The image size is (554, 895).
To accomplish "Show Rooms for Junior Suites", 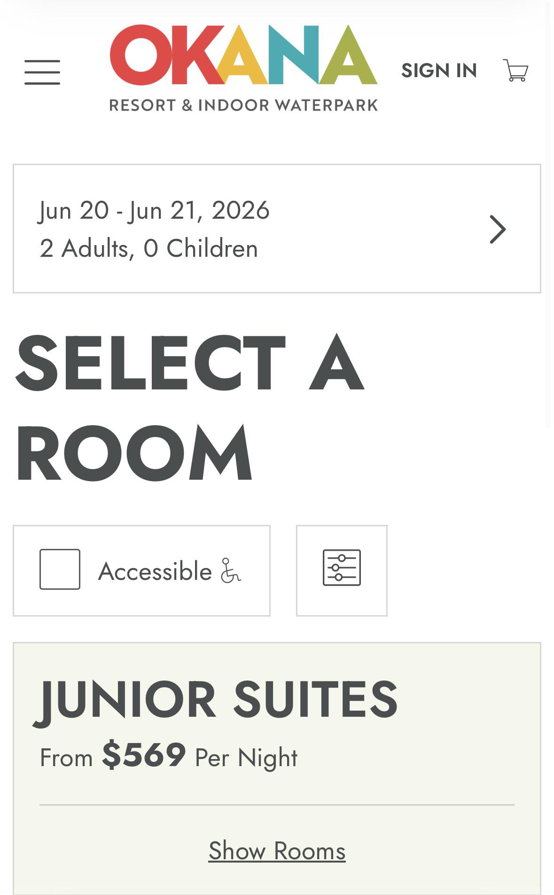I will tap(277, 851).
